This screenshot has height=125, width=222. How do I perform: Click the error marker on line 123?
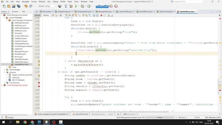[x=39, y=86]
